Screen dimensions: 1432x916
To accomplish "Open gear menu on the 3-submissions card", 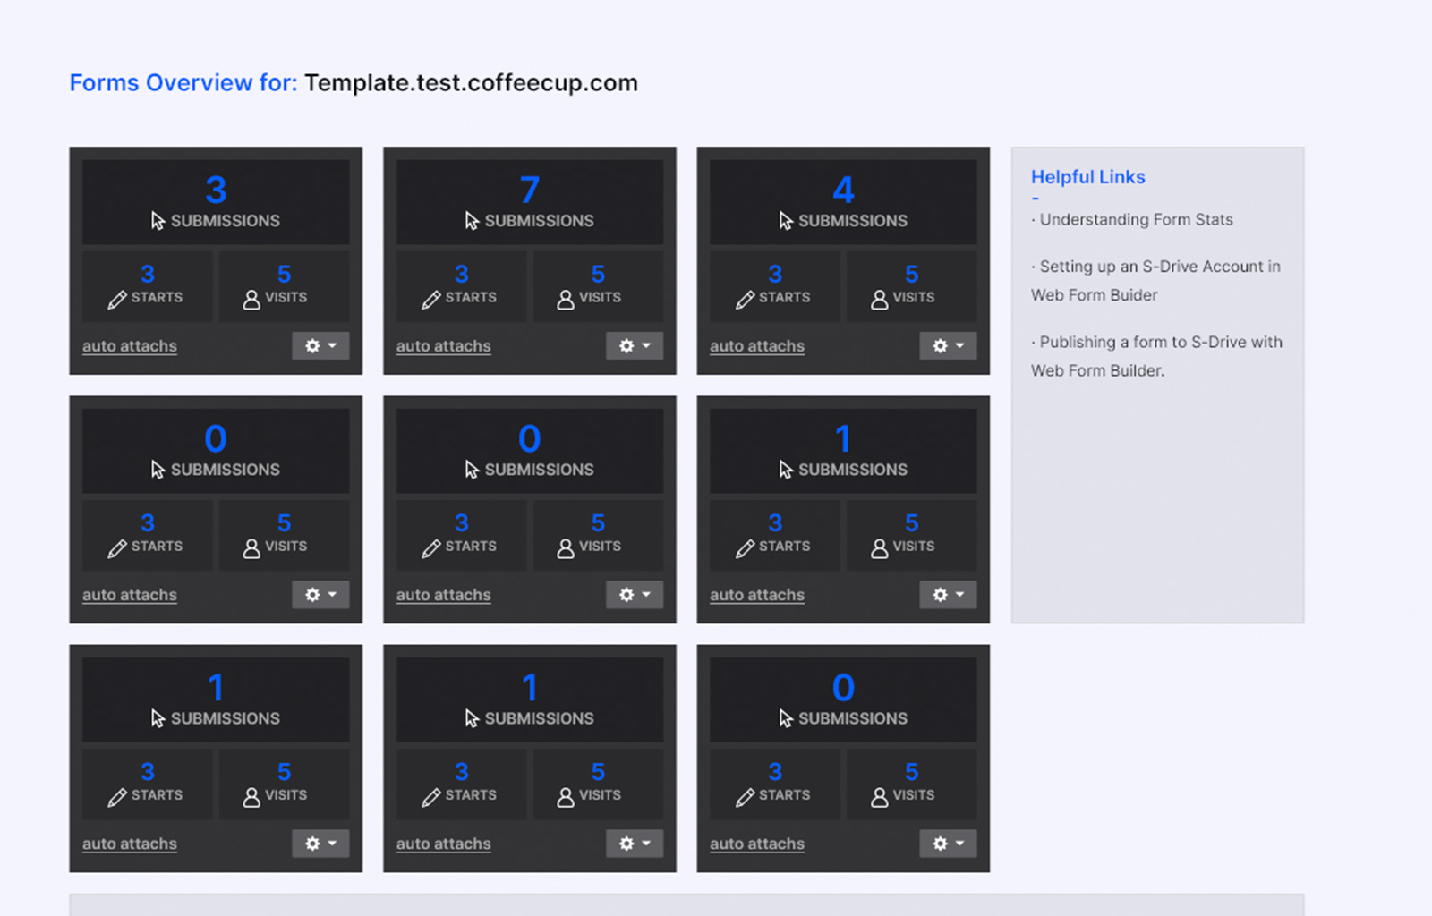I will click(320, 346).
